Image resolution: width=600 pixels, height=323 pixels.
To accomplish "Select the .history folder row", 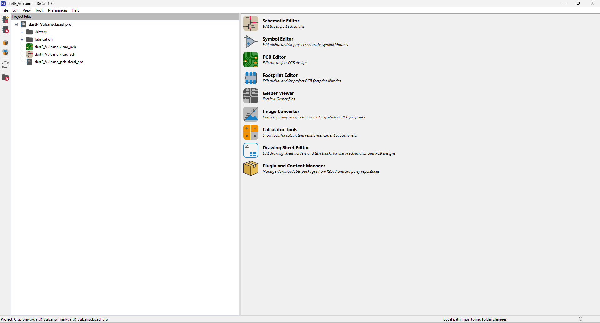I will coord(41,32).
